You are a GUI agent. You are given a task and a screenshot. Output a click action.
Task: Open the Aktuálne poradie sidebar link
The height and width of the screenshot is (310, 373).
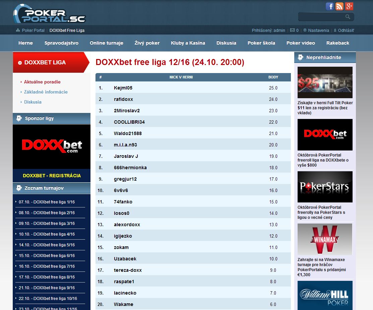pyautogui.click(x=42, y=82)
